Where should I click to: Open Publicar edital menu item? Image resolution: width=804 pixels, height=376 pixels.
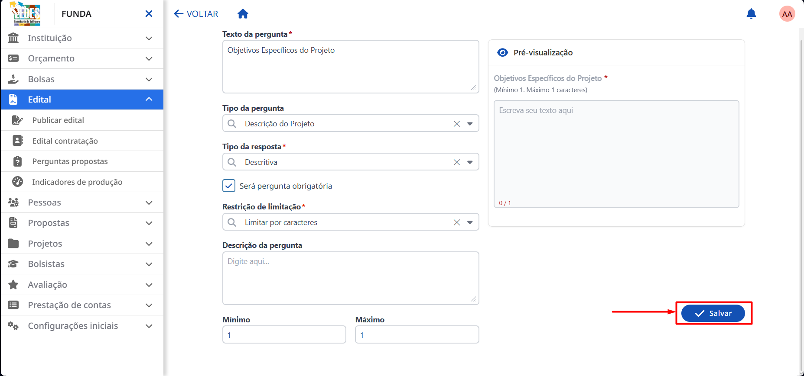[82, 120]
